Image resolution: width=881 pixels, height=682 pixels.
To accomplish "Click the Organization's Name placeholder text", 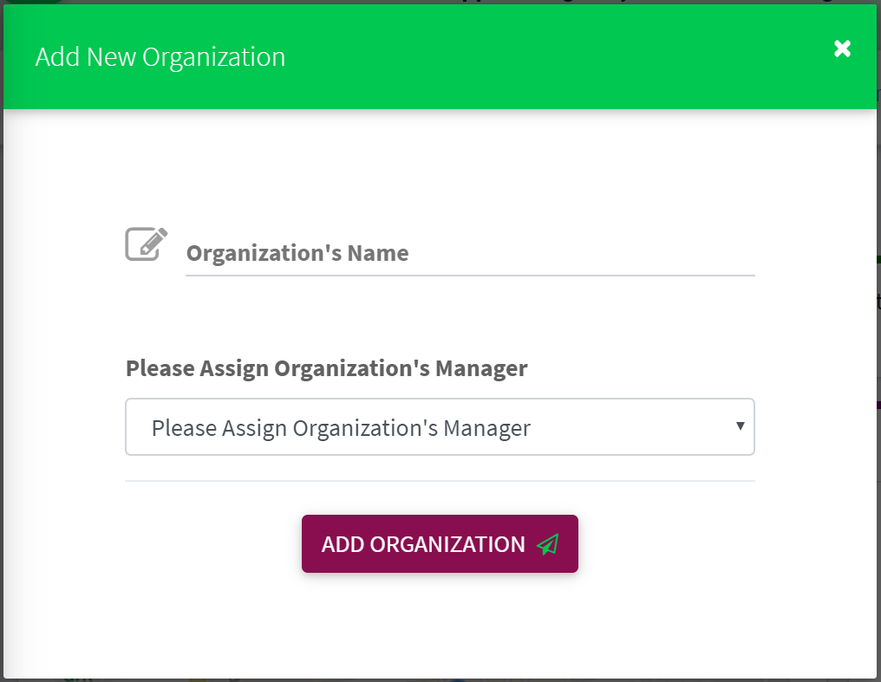I will (297, 253).
